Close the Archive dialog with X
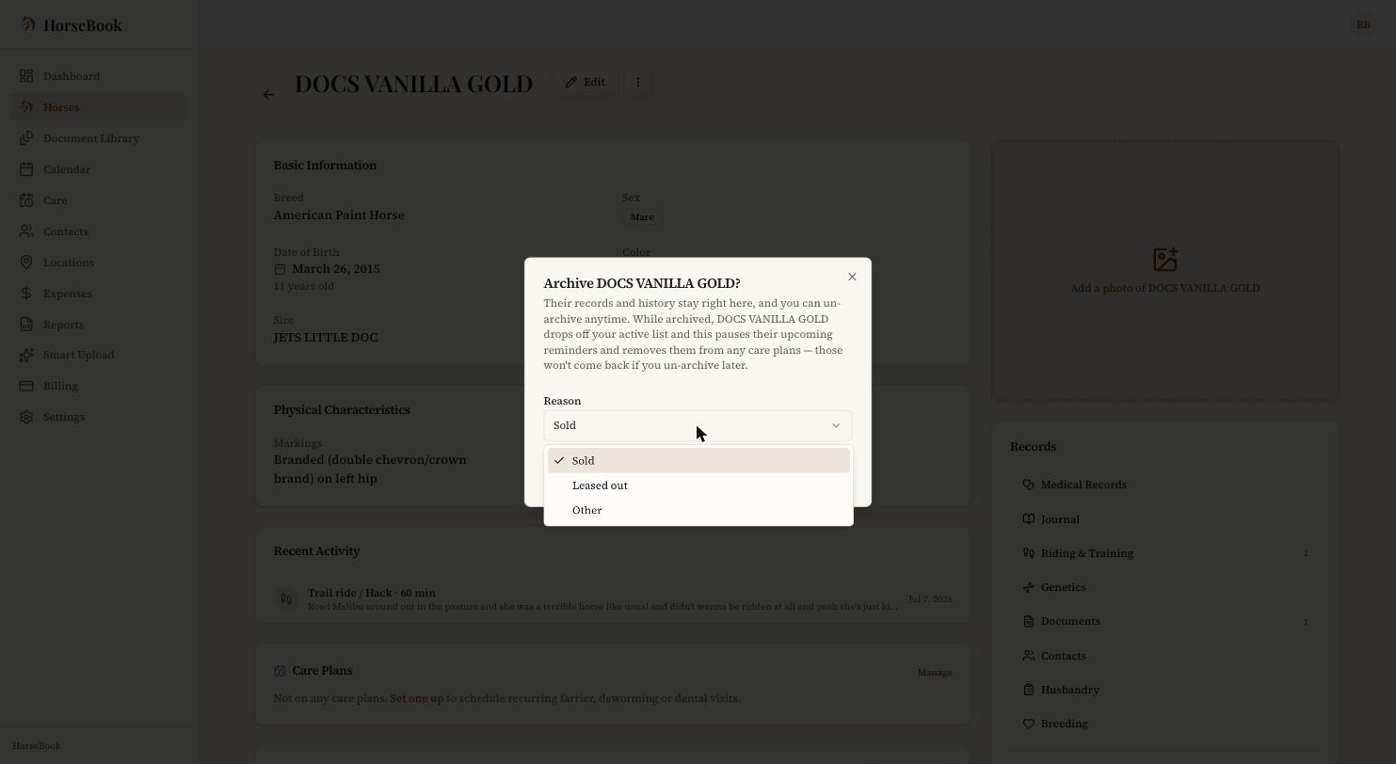This screenshot has width=1396, height=764. point(852,277)
